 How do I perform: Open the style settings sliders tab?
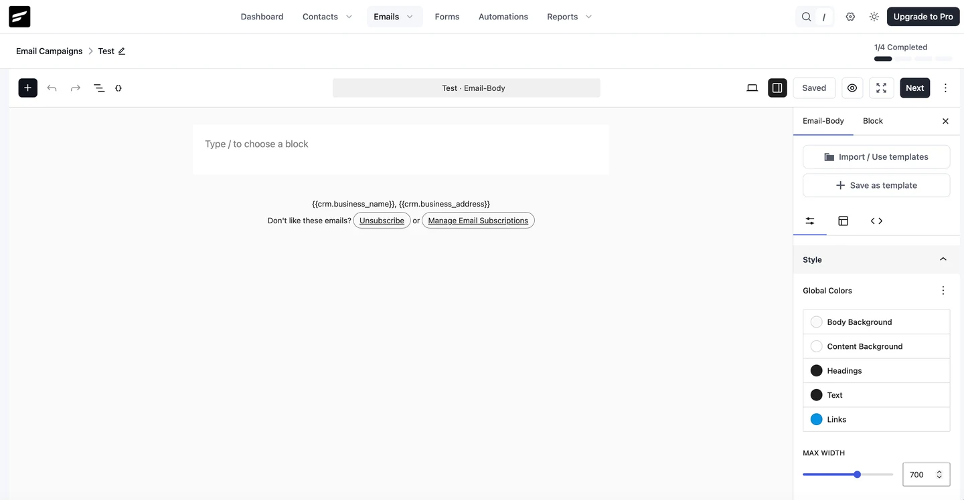click(810, 221)
